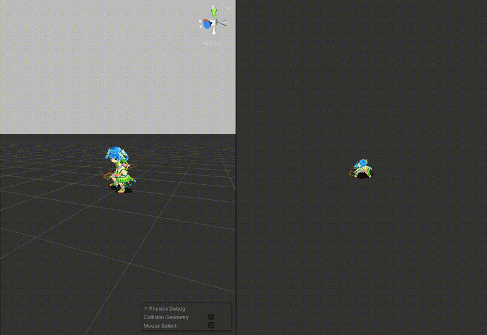Screen dimensions: 487x335
Task: Click the blue Z-axis cone on orientation gizmo
Action: tap(208, 25)
